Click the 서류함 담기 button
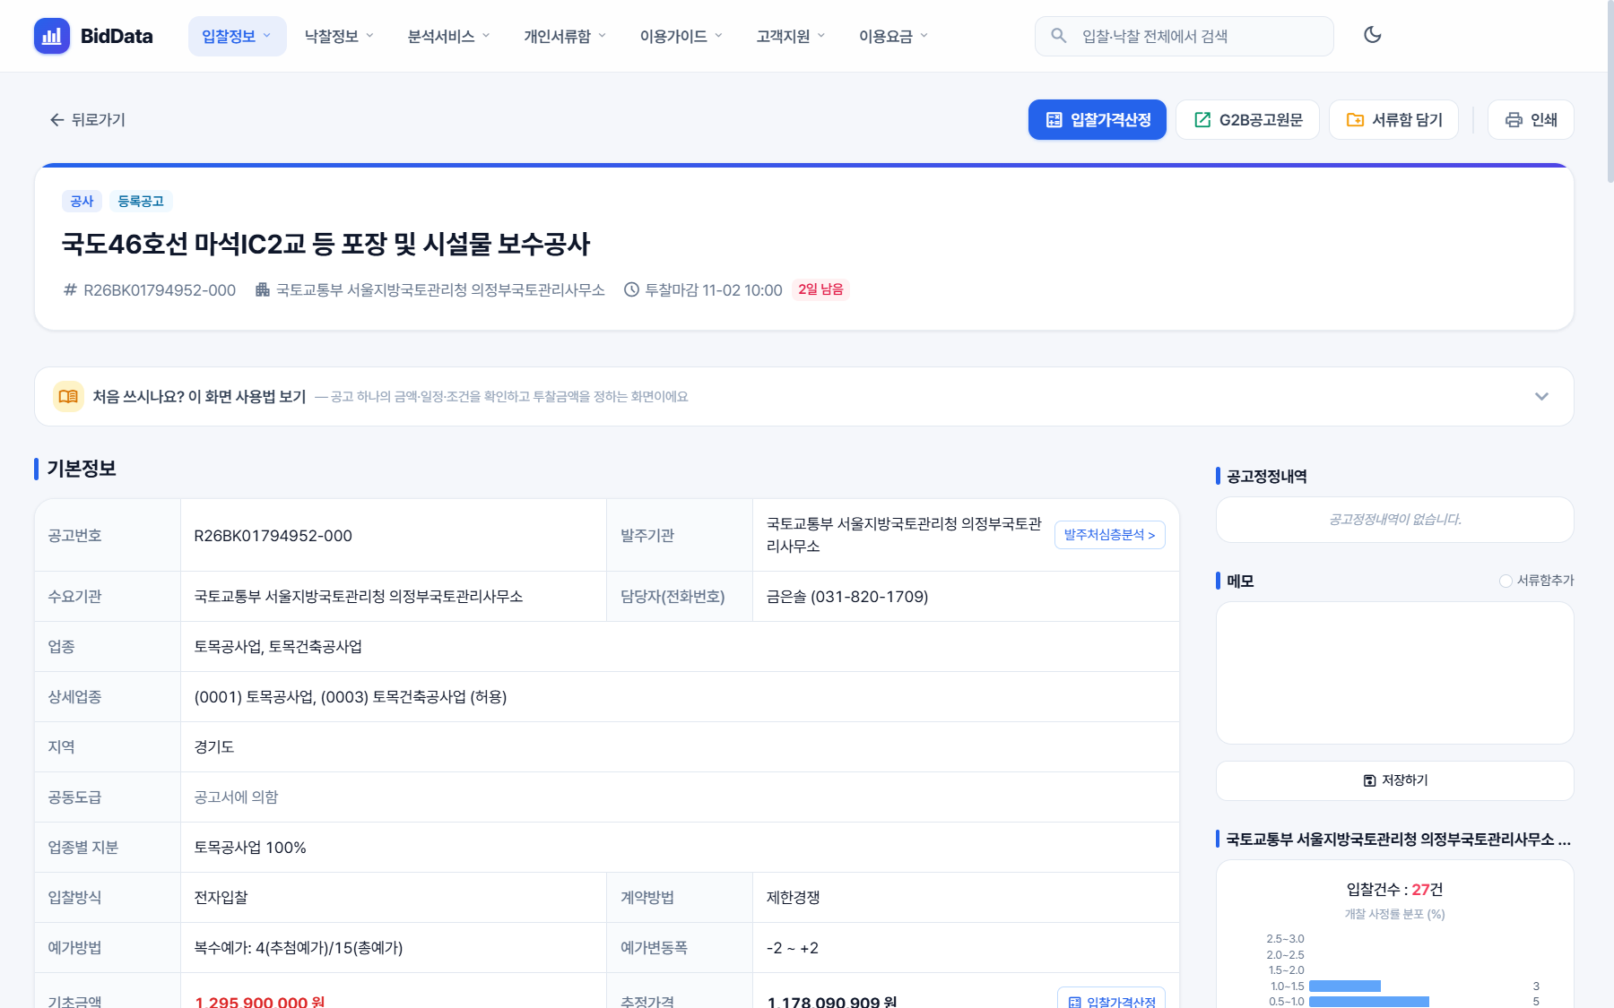The height and width of the screenshot is (1008, 1614). [x=1393, y=120]
